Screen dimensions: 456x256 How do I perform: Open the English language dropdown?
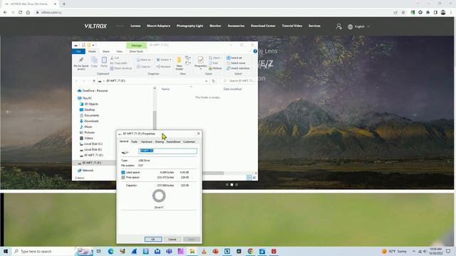(x=359, y=26)
